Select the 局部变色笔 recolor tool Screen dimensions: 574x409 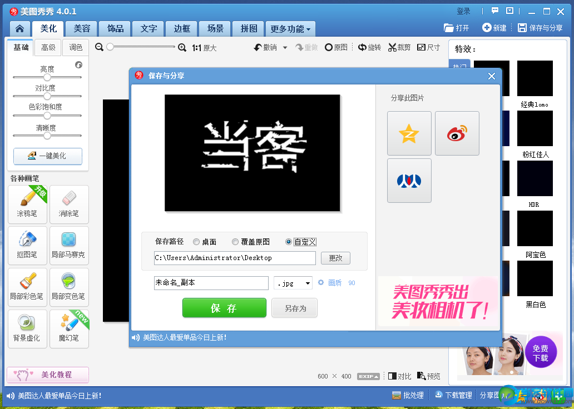69,287
